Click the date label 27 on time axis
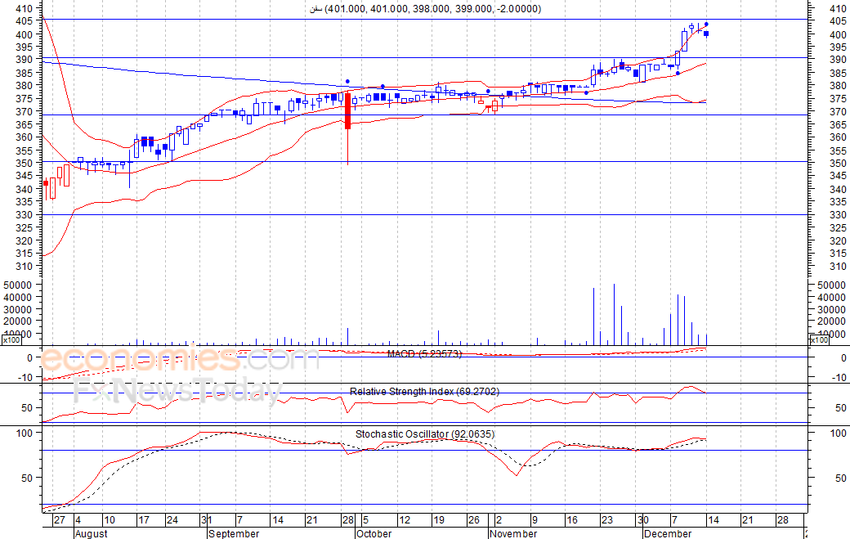 (59, 520)
